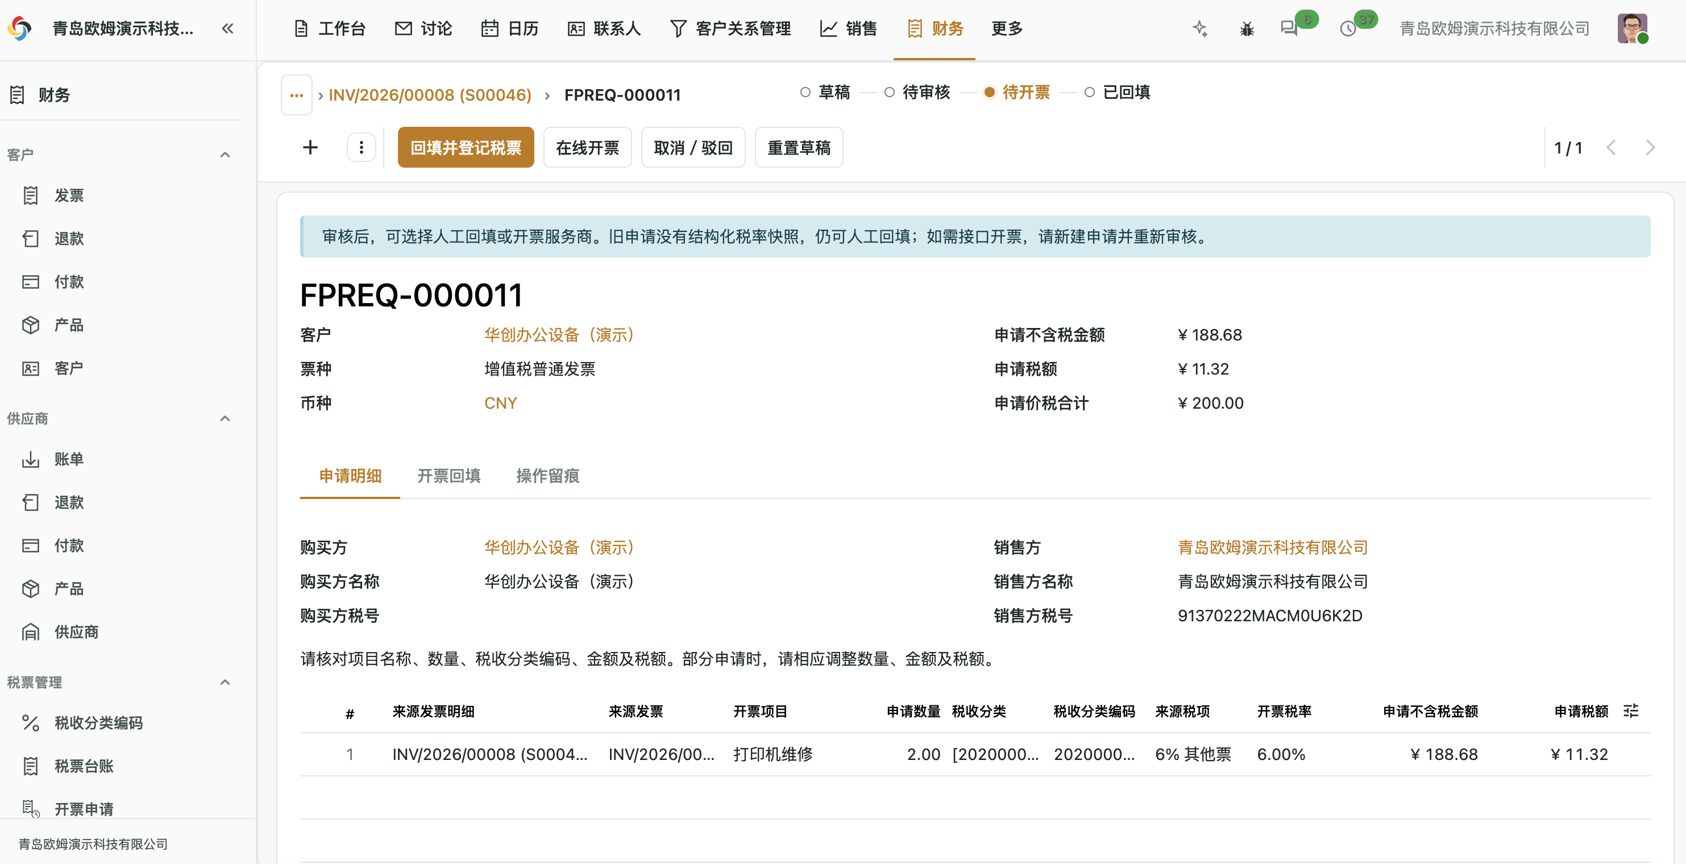The image size is (1686, 864).
Task: Set status to 已回填
Action: [x=1117, y=92]
